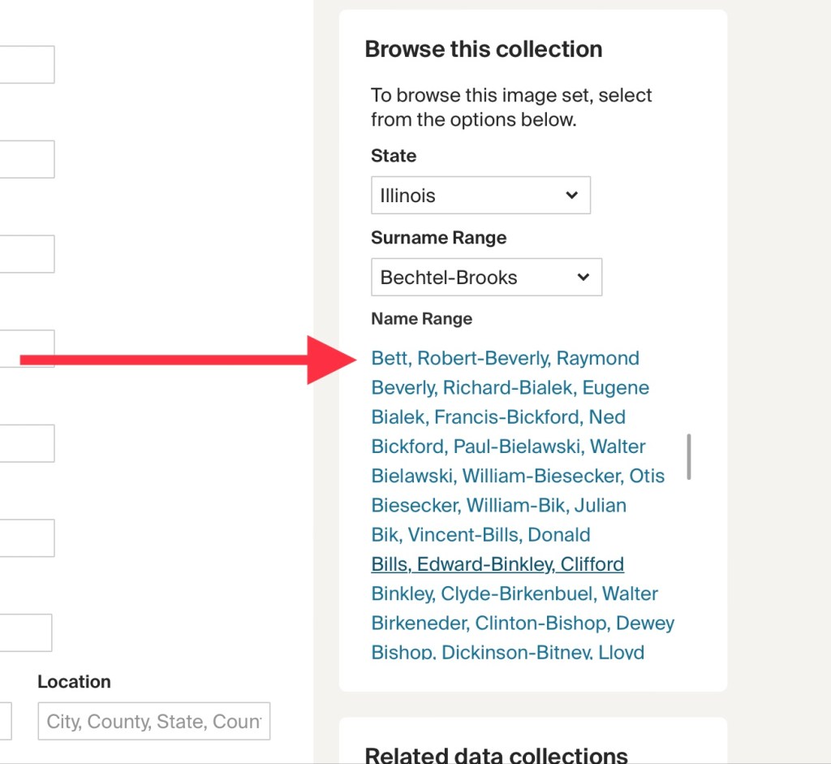
Task: Select Bik, Vincent-Bills, Donald link
Action: pos(480,535)
